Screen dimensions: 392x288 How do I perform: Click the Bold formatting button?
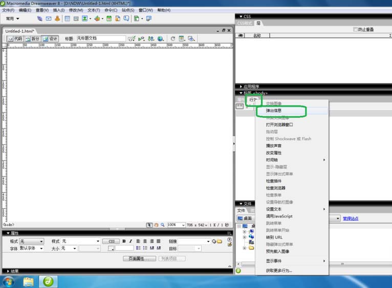(x=124, y=241)
